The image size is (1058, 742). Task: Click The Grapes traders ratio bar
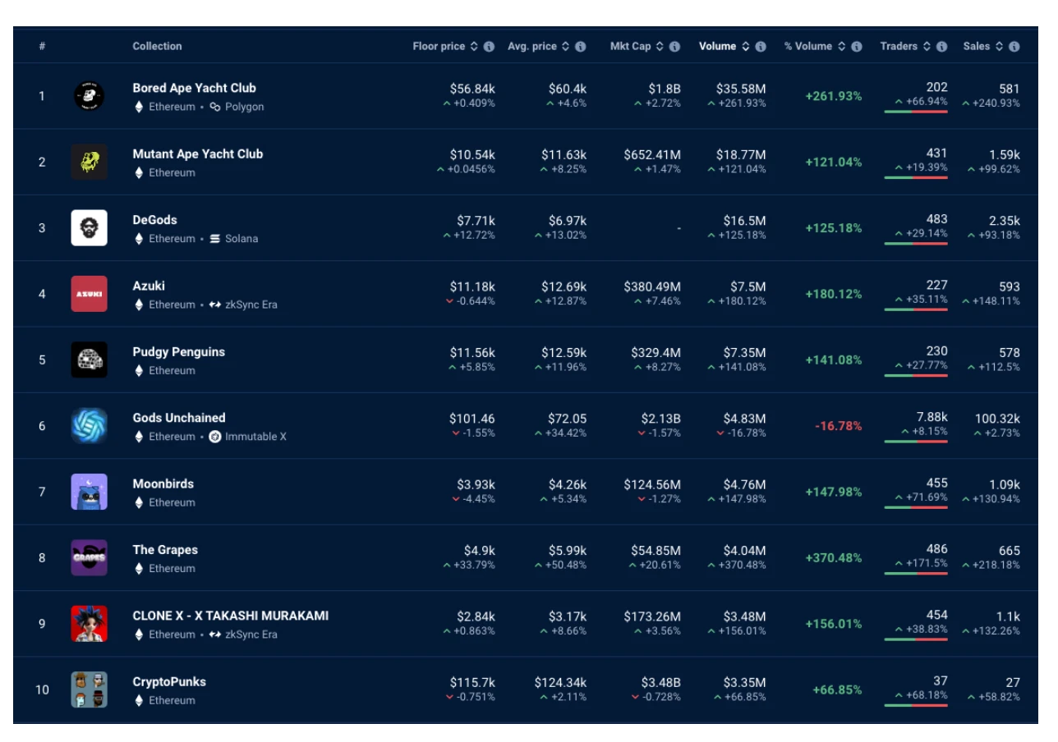pos(915,573)
